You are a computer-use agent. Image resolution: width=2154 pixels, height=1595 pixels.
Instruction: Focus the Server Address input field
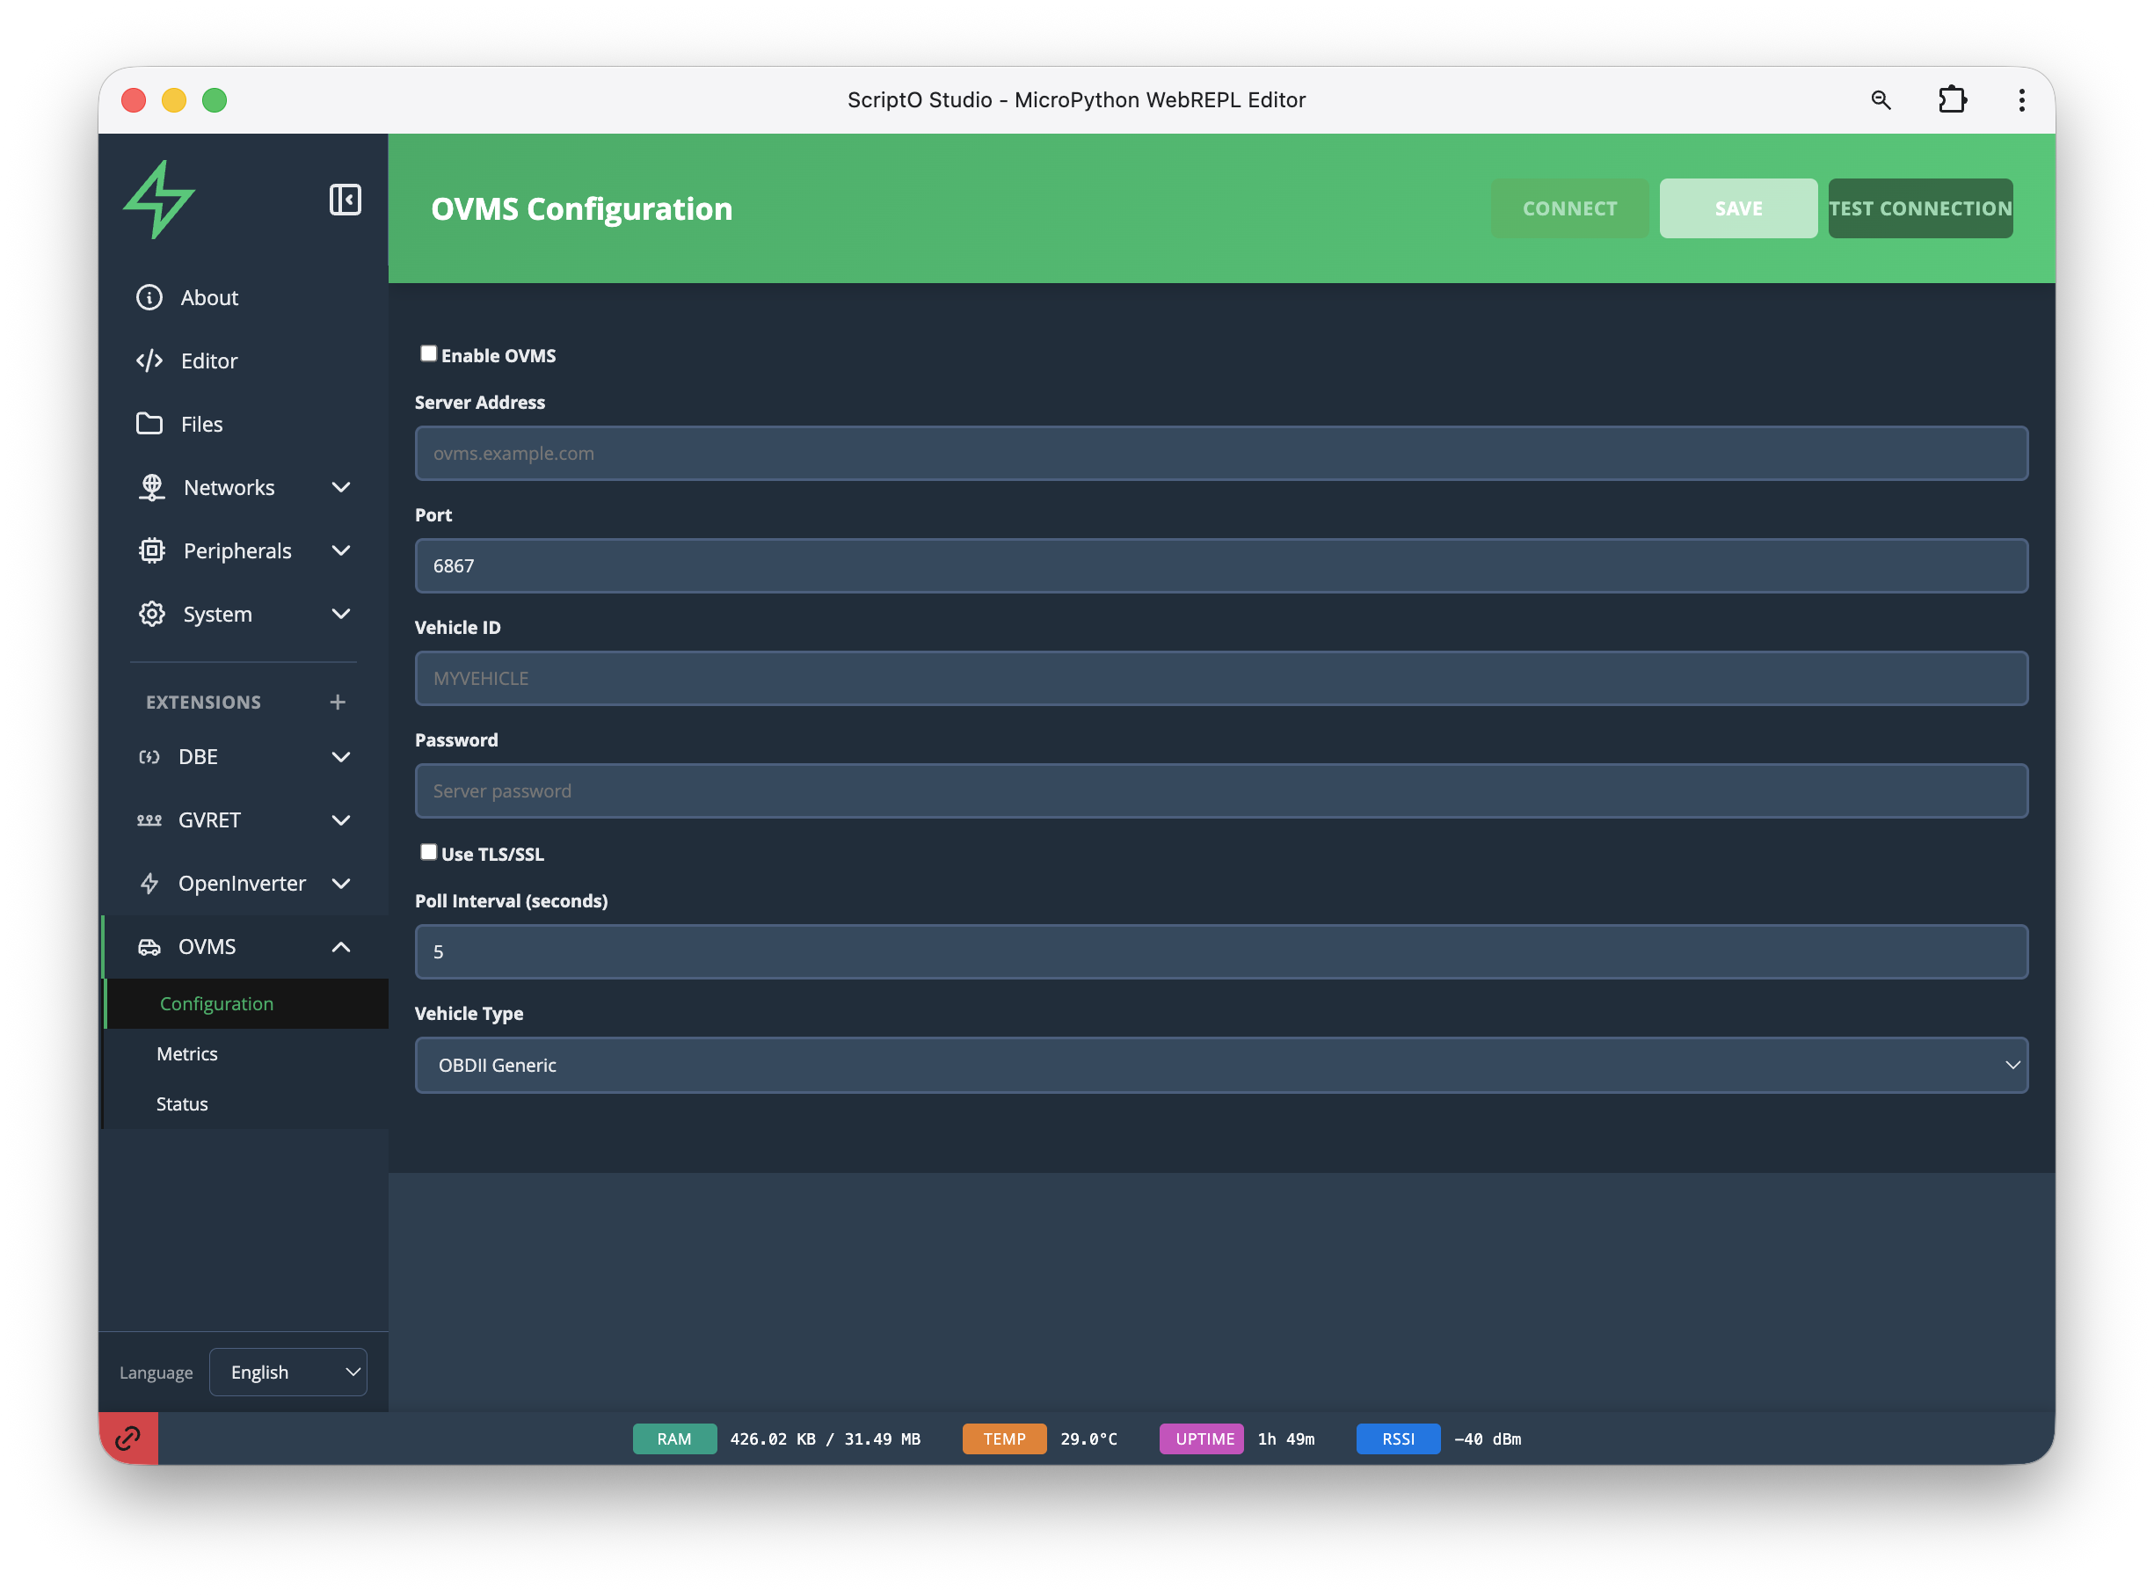[x=1220, y=453]
